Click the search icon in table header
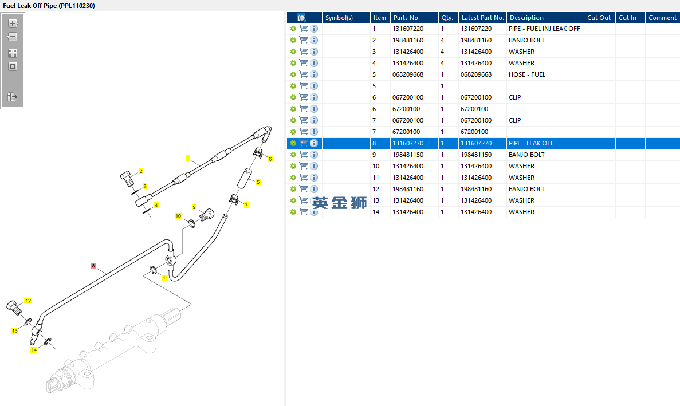Image resolution: width=680 pixels, height=406 pixels. coord(302,18)
